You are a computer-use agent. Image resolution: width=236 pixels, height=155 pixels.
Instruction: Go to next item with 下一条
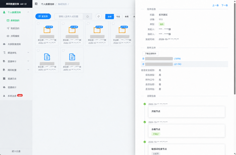[x=225, y=6]
